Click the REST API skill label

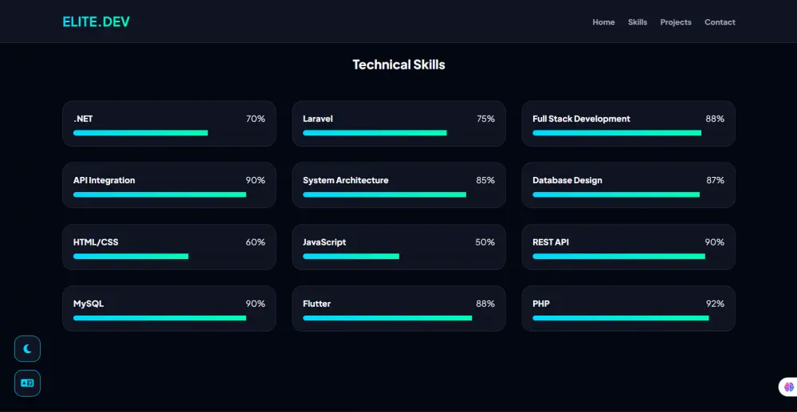[x=551, y=242]
